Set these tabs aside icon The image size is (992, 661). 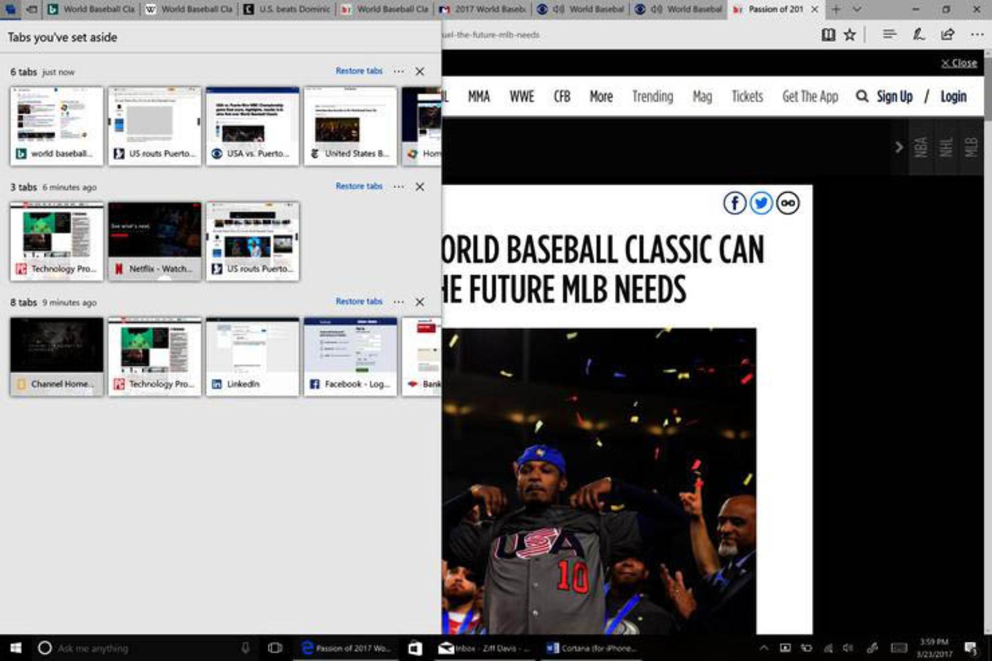[32, 9]
